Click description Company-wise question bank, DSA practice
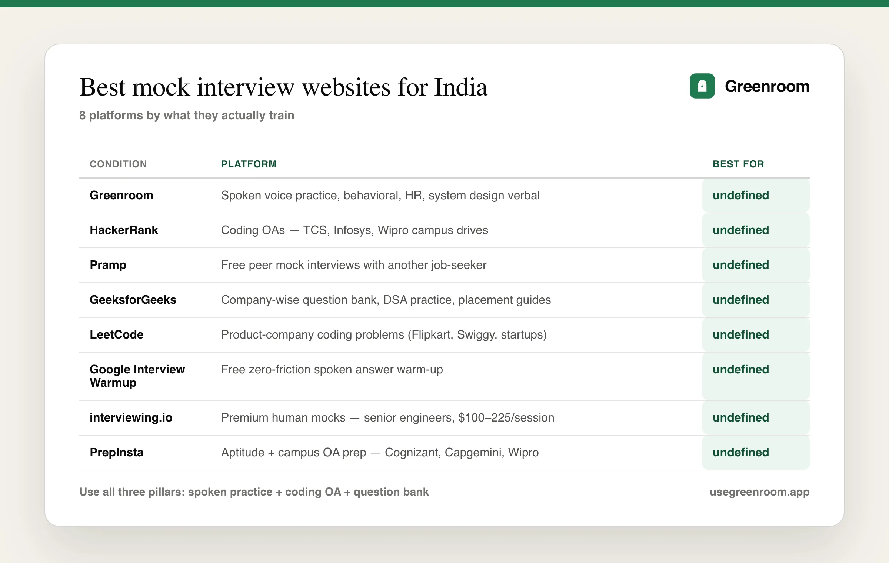The image size is (889, 563). (386, 300)
